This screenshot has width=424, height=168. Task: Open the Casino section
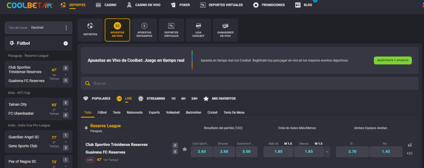[x=110, y=5]
